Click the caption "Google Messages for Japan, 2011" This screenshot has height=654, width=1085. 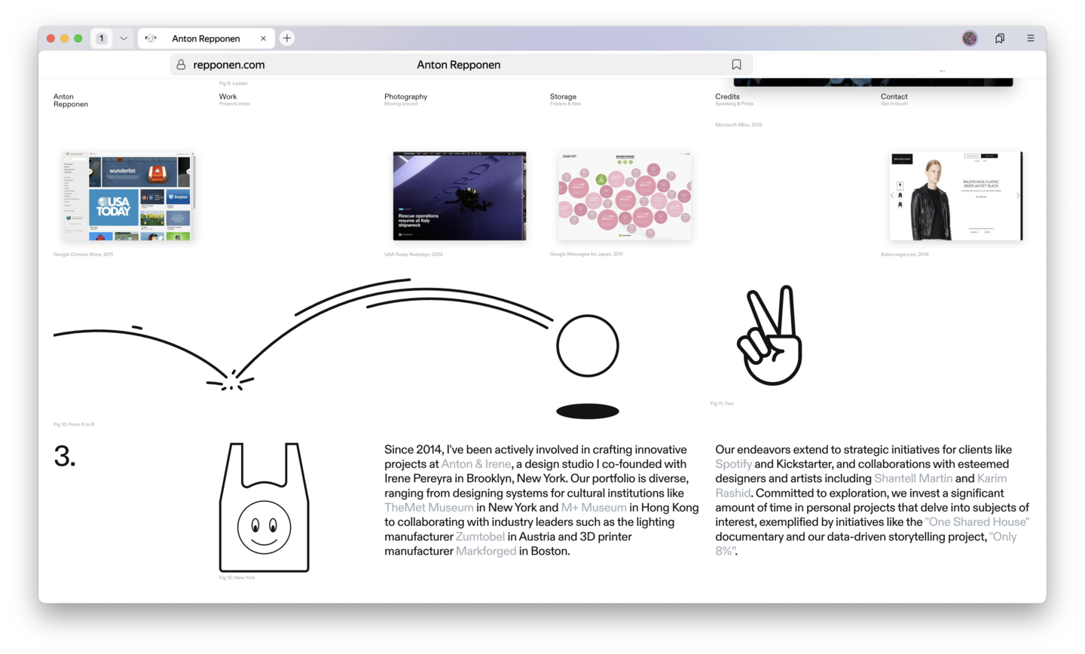pos(586,254)
